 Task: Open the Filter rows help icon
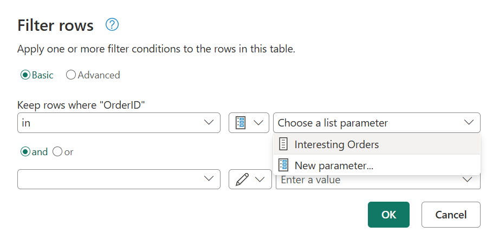point(112,25)
